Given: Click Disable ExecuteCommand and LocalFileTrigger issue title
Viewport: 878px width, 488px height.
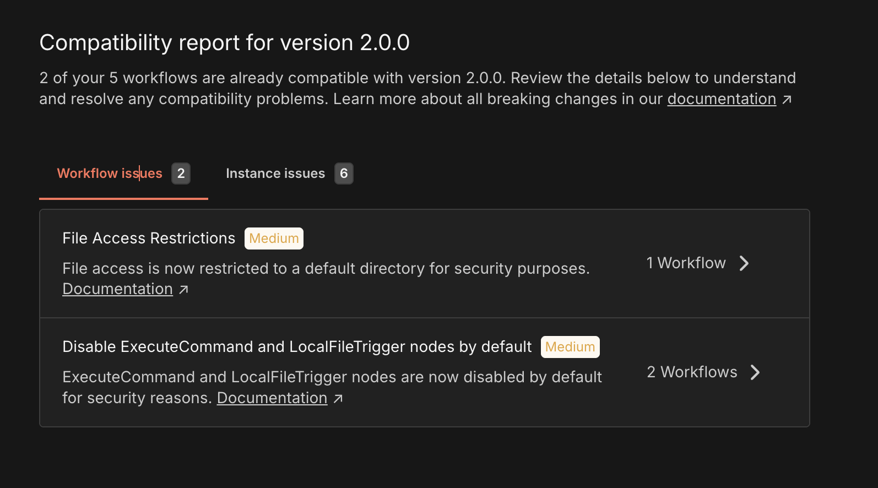Looking at the screenshot, I should pos(297,347).
